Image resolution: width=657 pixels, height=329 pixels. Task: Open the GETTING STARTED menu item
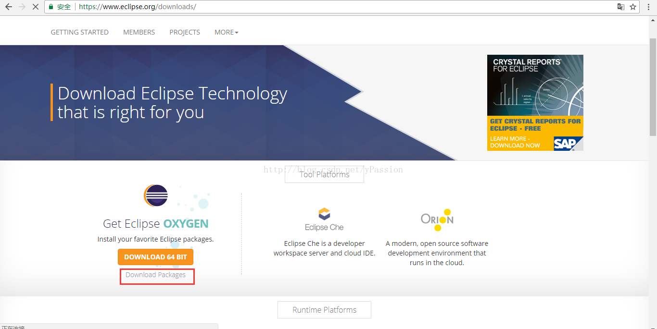[x=80, y=32]
